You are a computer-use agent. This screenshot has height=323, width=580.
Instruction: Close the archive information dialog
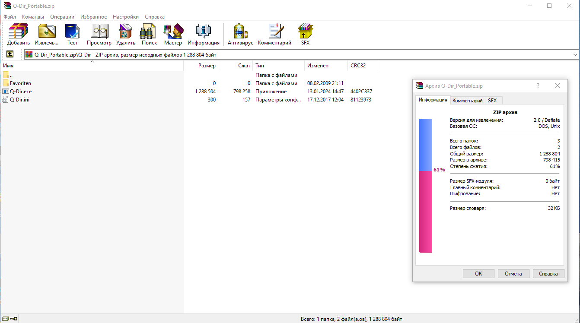click(x=558, y=86)
